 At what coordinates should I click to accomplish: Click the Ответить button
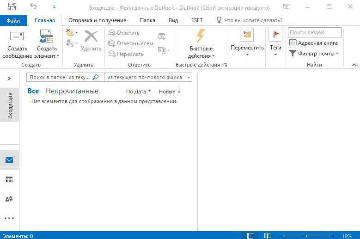pos(124,33)
